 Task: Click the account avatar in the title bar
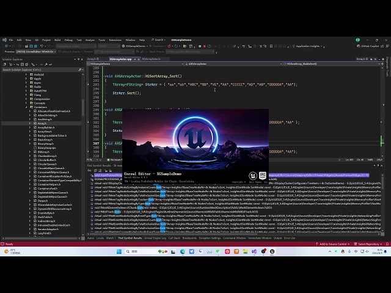pos(357,40)
